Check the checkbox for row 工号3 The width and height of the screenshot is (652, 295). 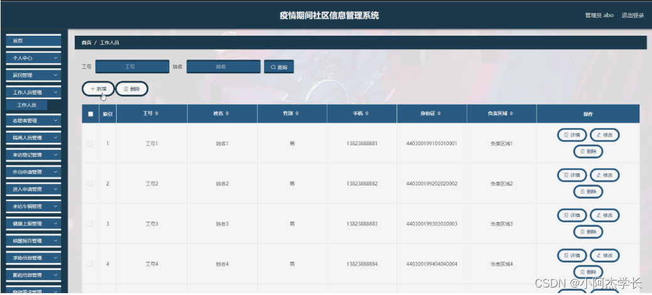(90, 224)
